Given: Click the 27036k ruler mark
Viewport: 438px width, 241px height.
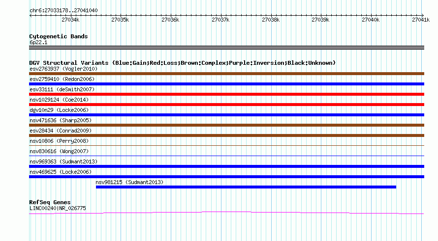Looking at the screenshot, I should coord(170,20).
